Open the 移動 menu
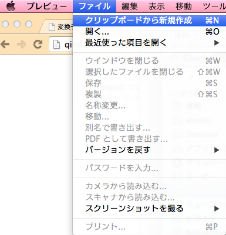The image size is (226, 235). [184, 6]
